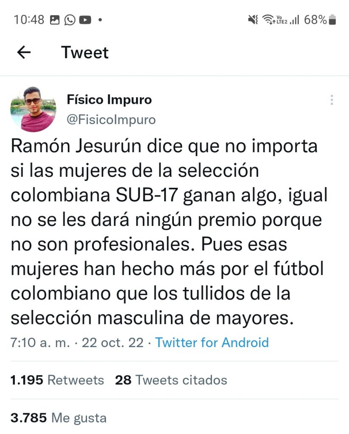Tap the battery icon next to 68%

[x=332, y=19]
